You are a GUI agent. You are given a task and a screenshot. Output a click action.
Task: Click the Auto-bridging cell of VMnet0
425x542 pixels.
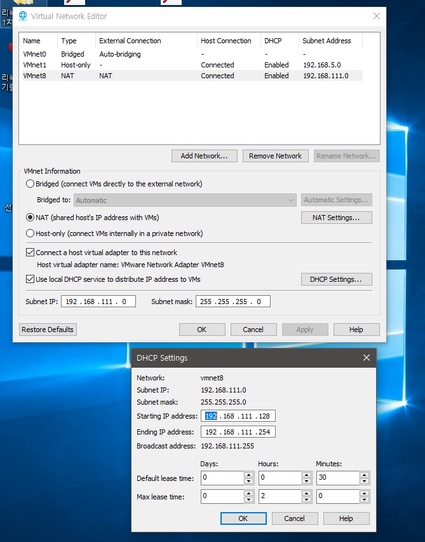(120, 54)
